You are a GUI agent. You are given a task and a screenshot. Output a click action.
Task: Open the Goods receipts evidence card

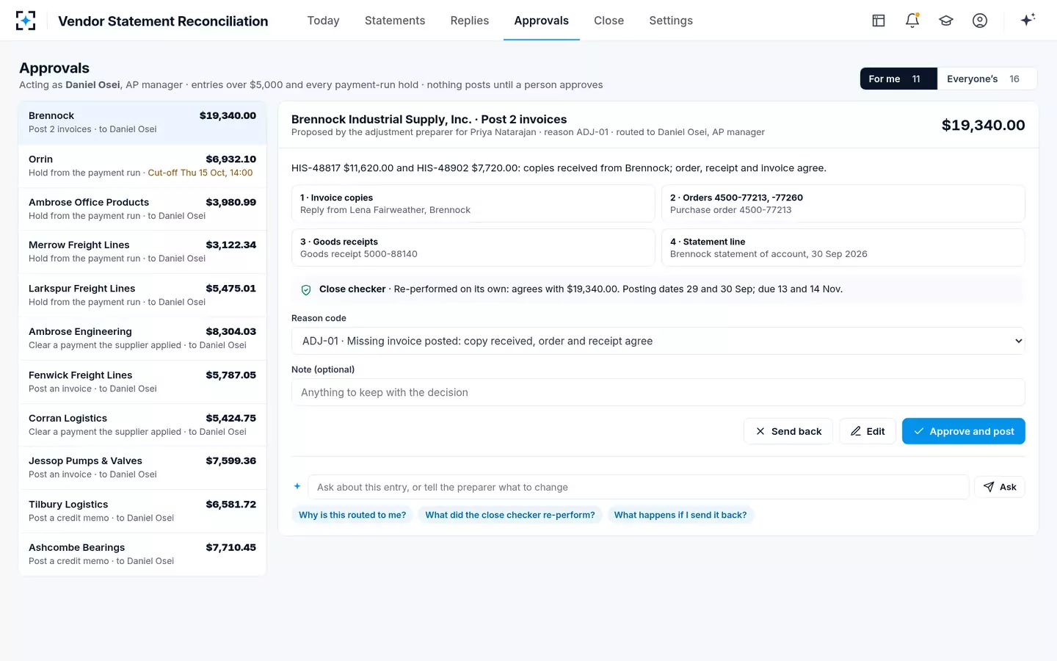click(x=473, y=248)
